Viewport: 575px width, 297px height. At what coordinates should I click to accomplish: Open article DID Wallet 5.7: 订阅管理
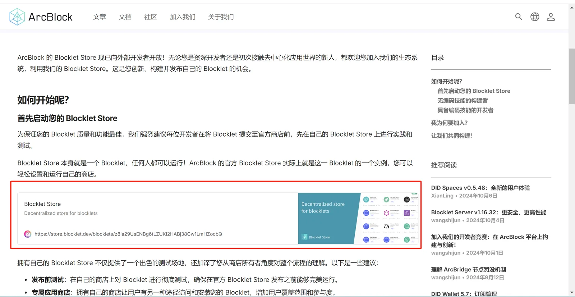click(x=464, y=294)
